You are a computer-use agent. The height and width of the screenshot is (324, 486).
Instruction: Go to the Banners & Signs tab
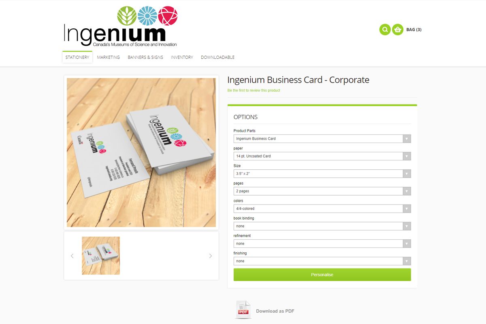coord(145,58)
